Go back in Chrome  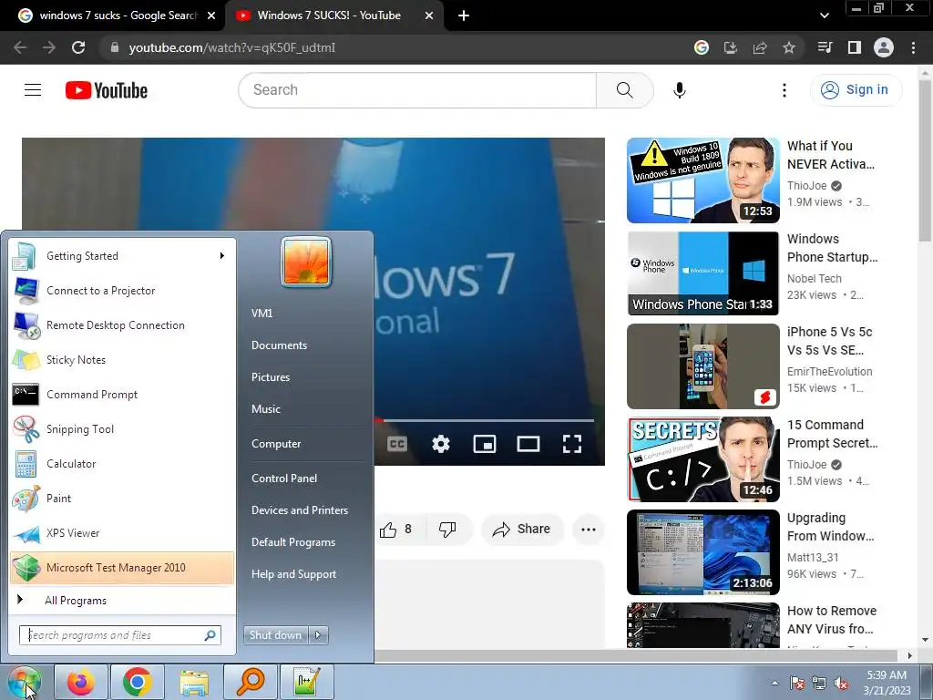20,47
